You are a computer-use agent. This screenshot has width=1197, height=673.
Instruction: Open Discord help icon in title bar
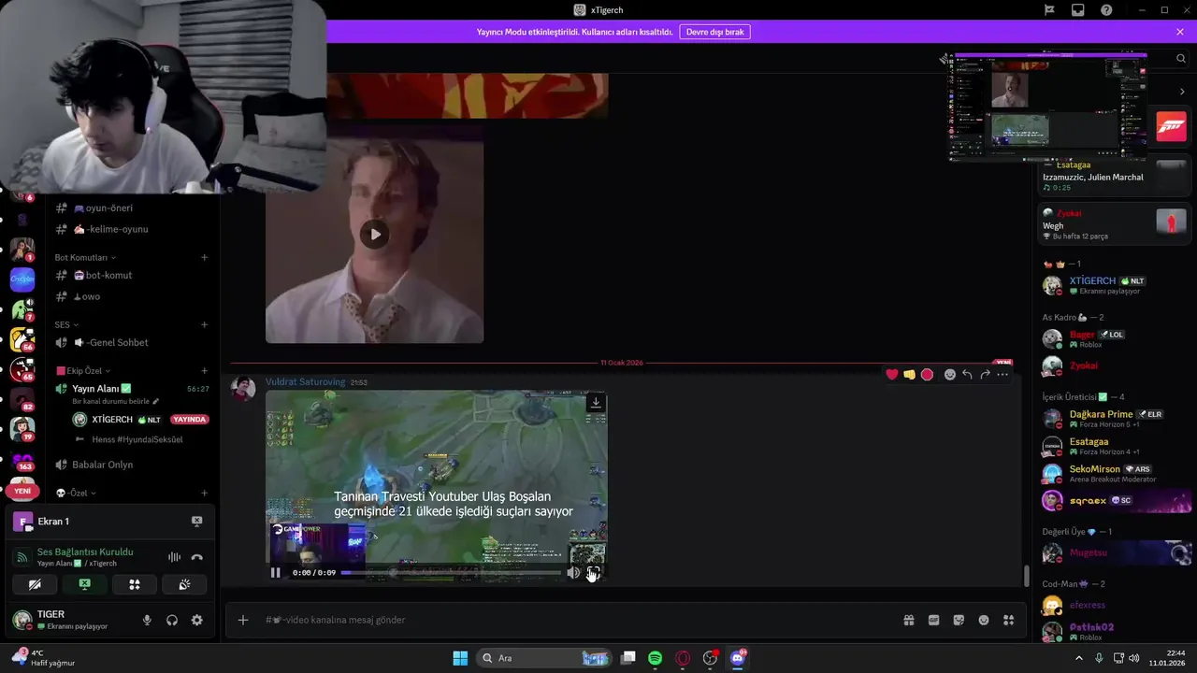tap(1106, 10)
